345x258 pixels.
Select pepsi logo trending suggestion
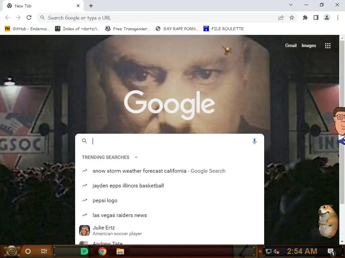169,201
